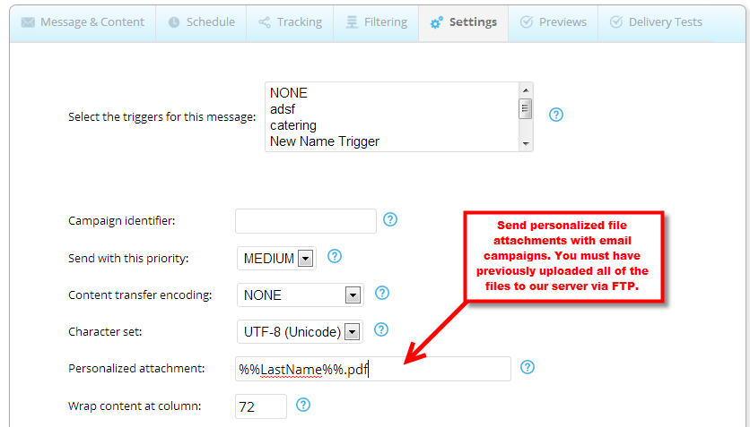Click help icon next to Character set
This screenshot has height=427, width=750.
coord(379,330)
